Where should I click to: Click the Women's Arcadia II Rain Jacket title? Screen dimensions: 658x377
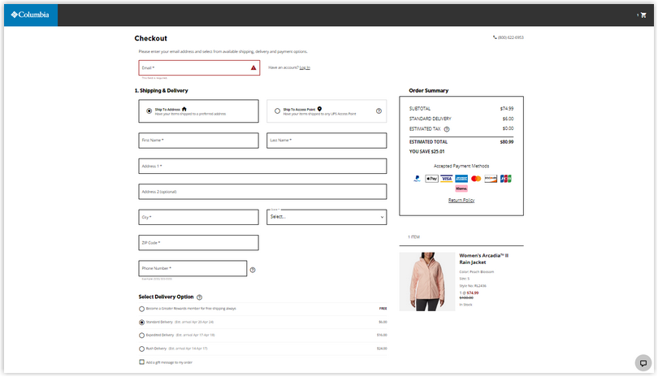pos(483,258)
